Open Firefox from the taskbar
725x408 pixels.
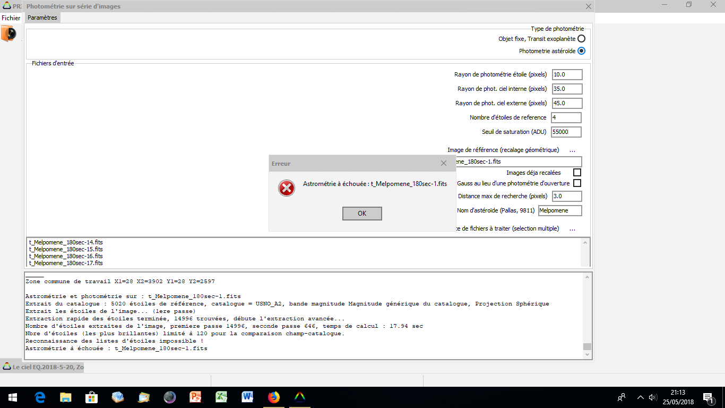(274, 397)
